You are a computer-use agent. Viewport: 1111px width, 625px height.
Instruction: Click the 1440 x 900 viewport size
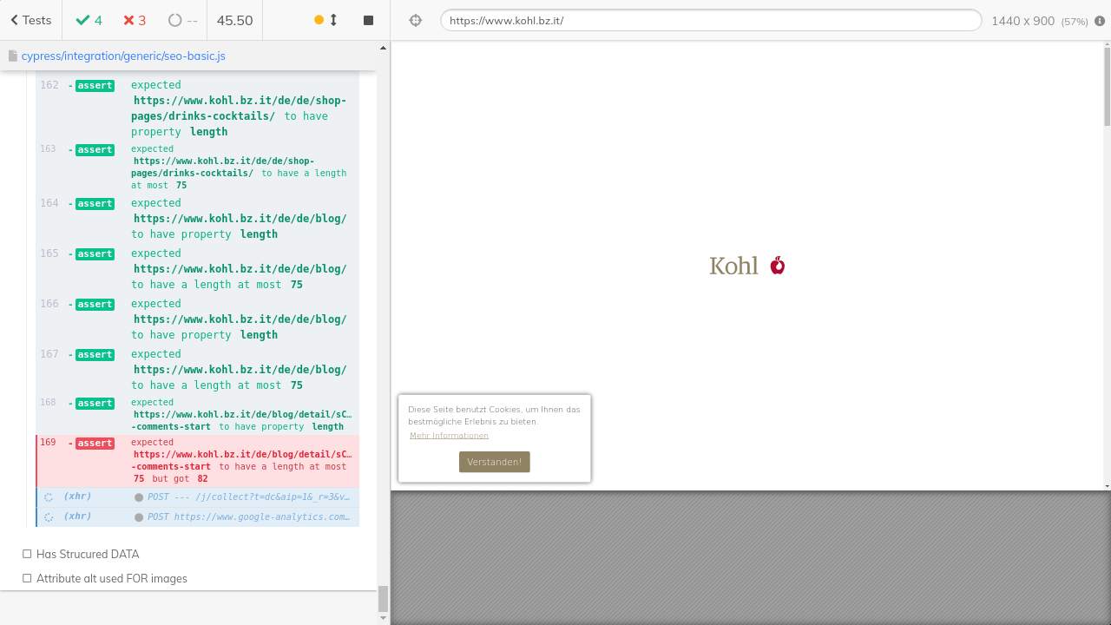click(x=1022, y=21)
